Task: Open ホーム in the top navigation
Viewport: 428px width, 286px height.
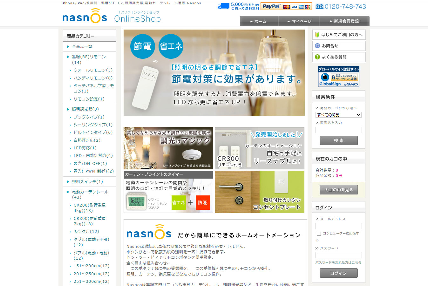Action: 259,21
